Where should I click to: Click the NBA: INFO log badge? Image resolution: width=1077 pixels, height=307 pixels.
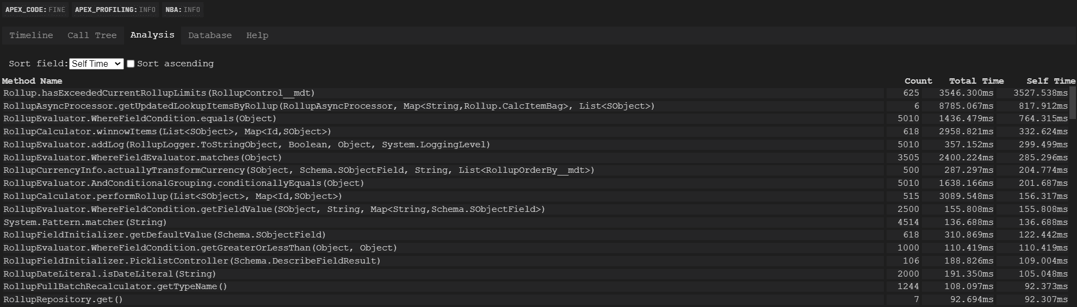(x=183, y=9)
